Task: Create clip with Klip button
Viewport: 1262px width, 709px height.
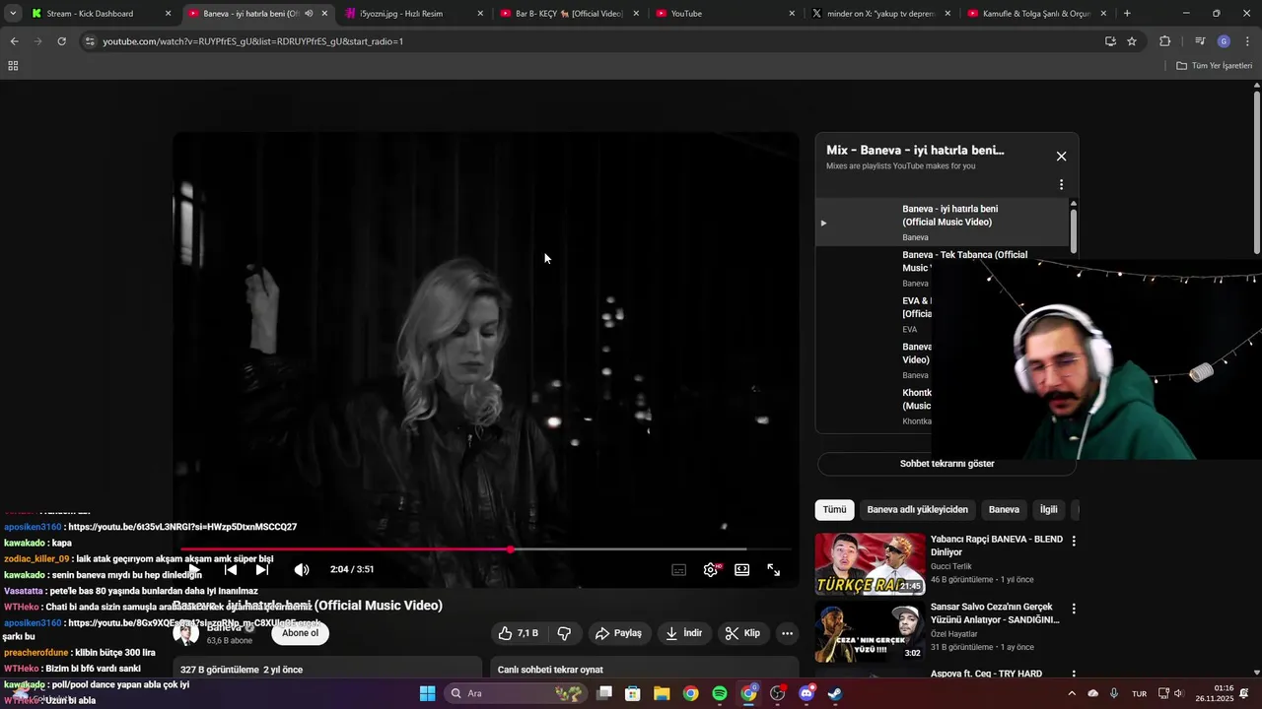Action: click(742, 633)
